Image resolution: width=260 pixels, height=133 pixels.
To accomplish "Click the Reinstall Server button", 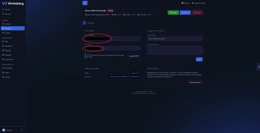I will tap(195, 82).
